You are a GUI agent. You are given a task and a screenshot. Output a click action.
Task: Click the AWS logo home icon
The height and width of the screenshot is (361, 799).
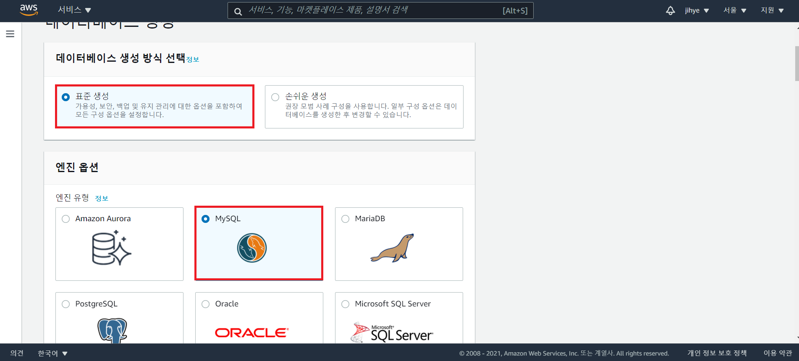29,10
